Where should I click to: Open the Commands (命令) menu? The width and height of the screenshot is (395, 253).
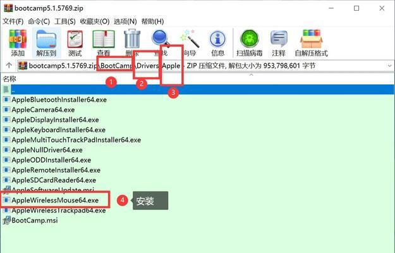coord(39,22)
